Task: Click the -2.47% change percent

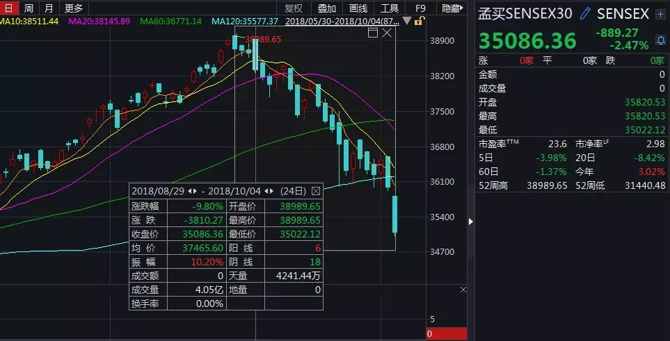Action: 629,45
